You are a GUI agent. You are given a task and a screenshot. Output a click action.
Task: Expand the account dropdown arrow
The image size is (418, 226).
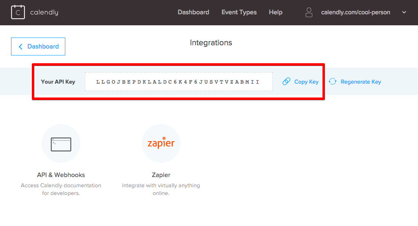(x=404, y=12)
